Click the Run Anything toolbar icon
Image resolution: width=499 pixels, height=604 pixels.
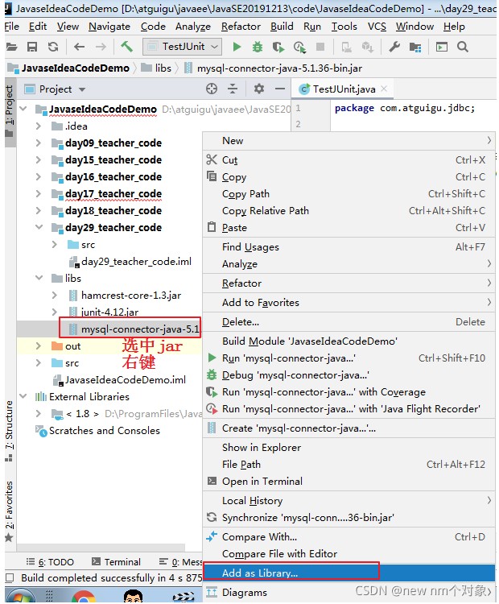(442, 47)
